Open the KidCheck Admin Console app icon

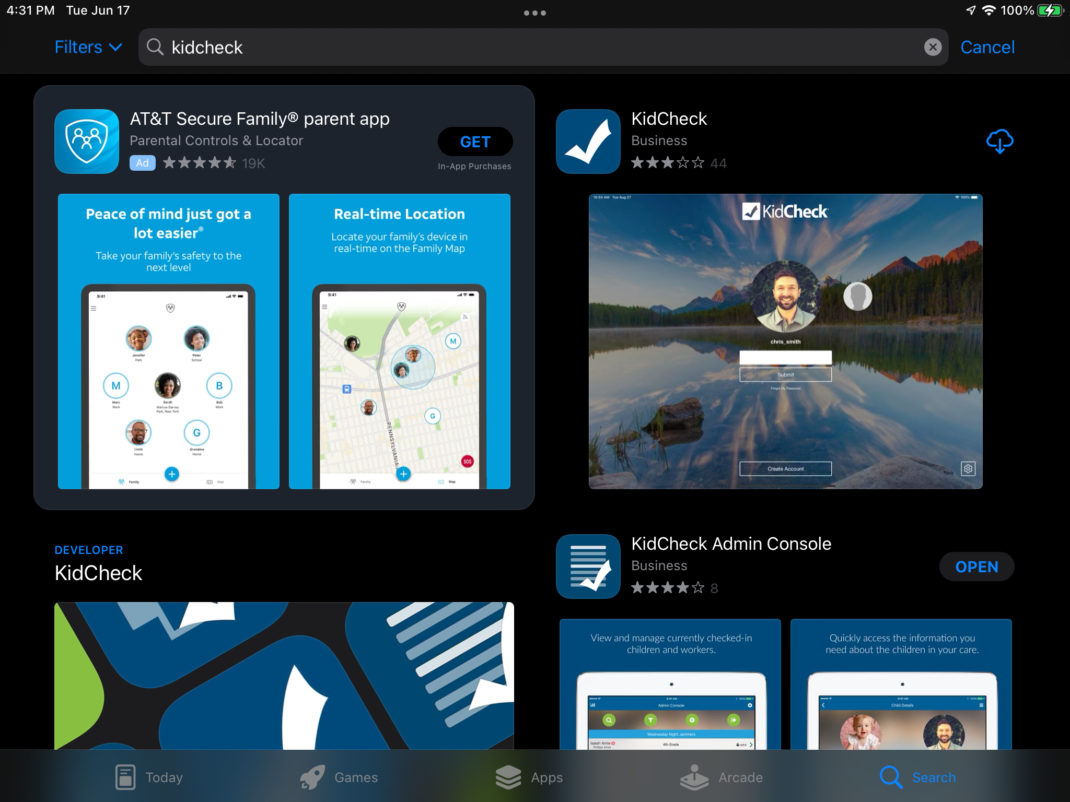[588, 566]
